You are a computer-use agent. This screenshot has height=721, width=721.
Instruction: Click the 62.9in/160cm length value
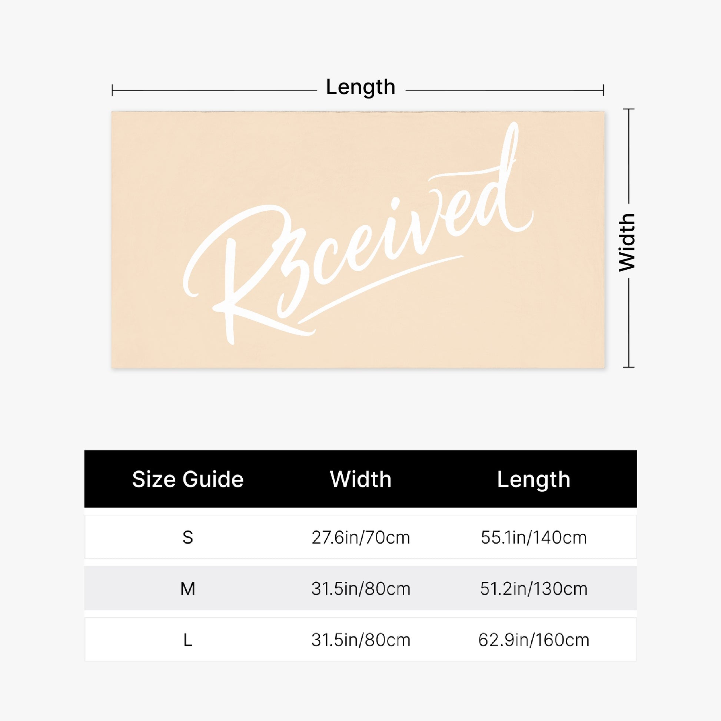(x=534, y=640)
